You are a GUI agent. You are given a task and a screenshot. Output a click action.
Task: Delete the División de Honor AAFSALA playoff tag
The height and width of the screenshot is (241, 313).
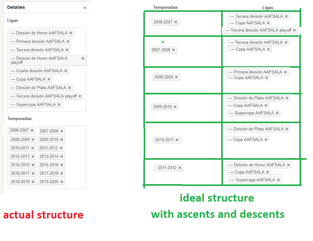coord(83,58)
